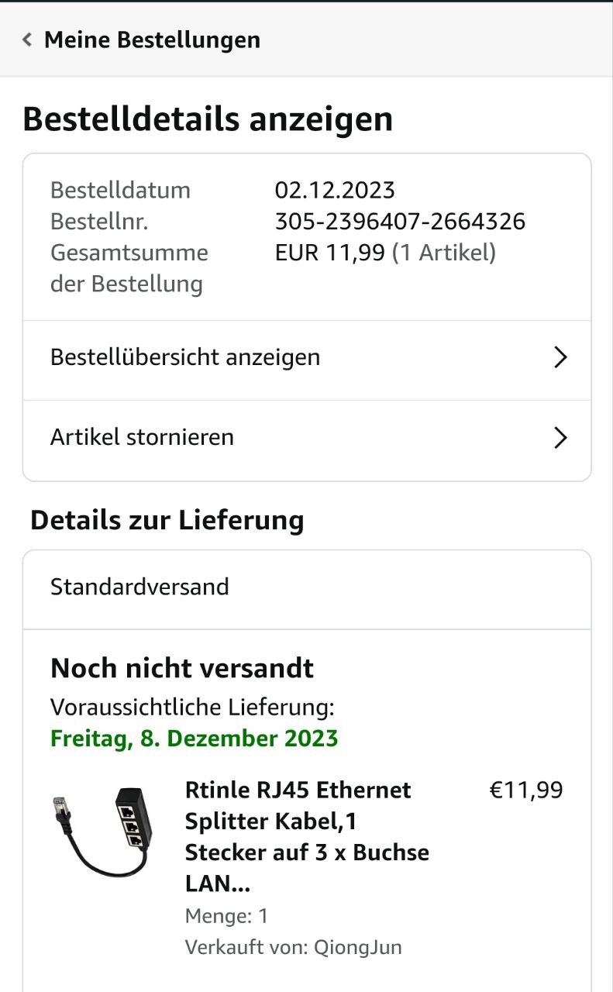
Task: Click chevron next to Bestellübersicht anzeigen
Action: tap(560, 357)
